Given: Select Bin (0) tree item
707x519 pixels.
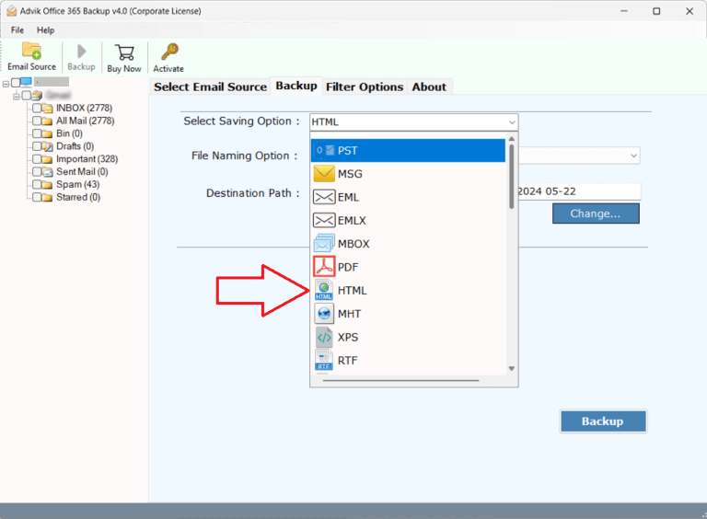Looking at the screenshot, I should point(69,133).
